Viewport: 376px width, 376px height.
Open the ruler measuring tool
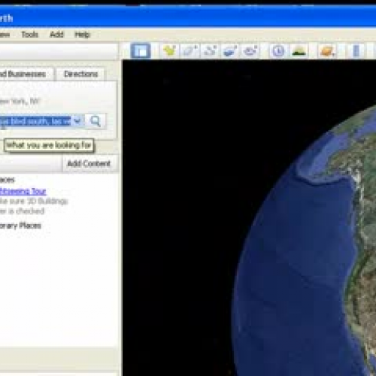[x=356, y=51]
